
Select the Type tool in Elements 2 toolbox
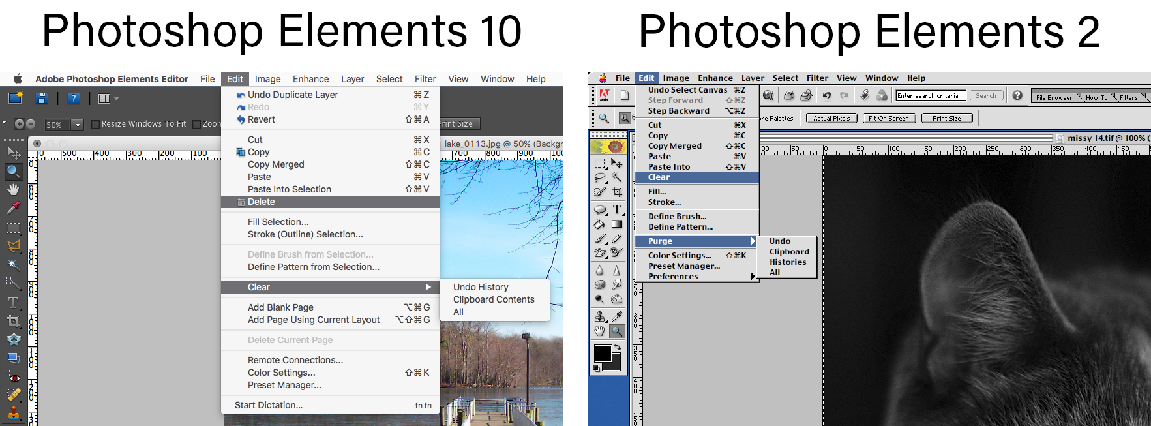click(617, 209)
